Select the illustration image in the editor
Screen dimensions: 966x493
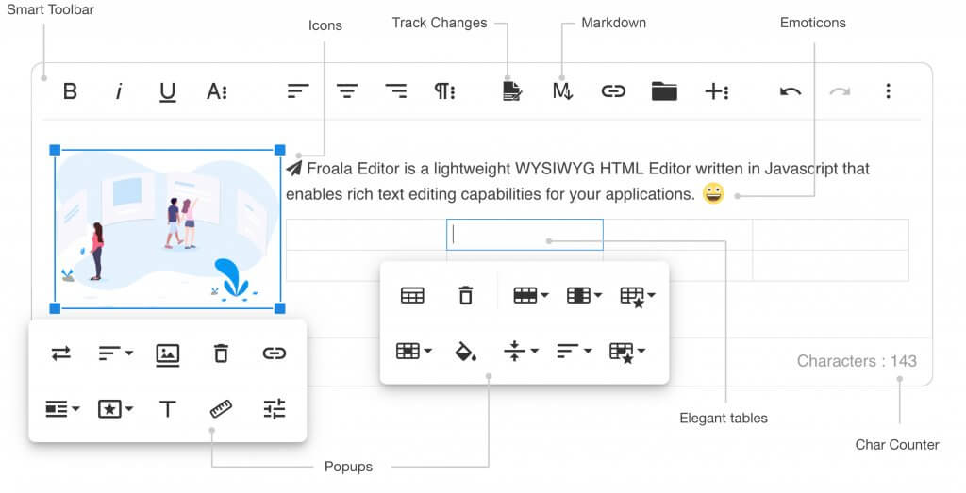[167, 228]
